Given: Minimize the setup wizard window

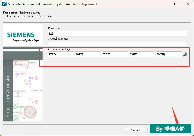Looking at the screenshot, I should click(164, 4).
